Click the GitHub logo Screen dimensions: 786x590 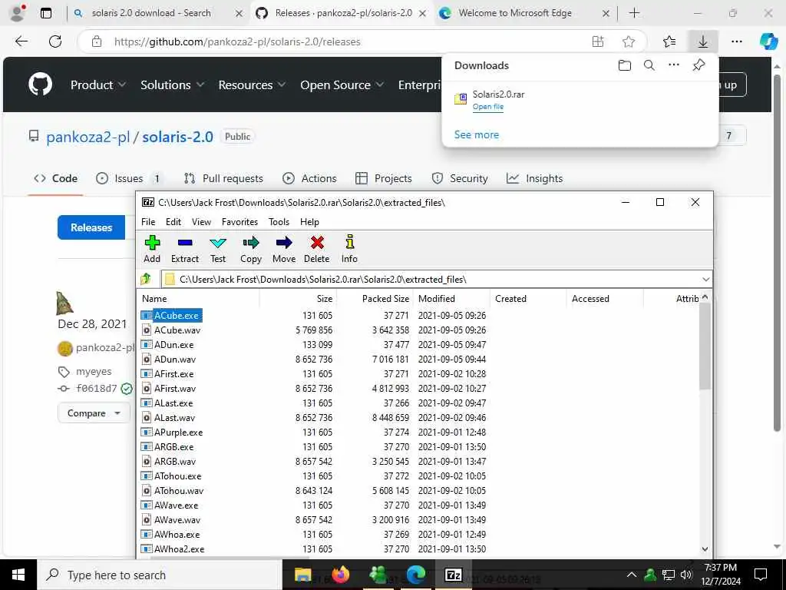tap(40, 85)
